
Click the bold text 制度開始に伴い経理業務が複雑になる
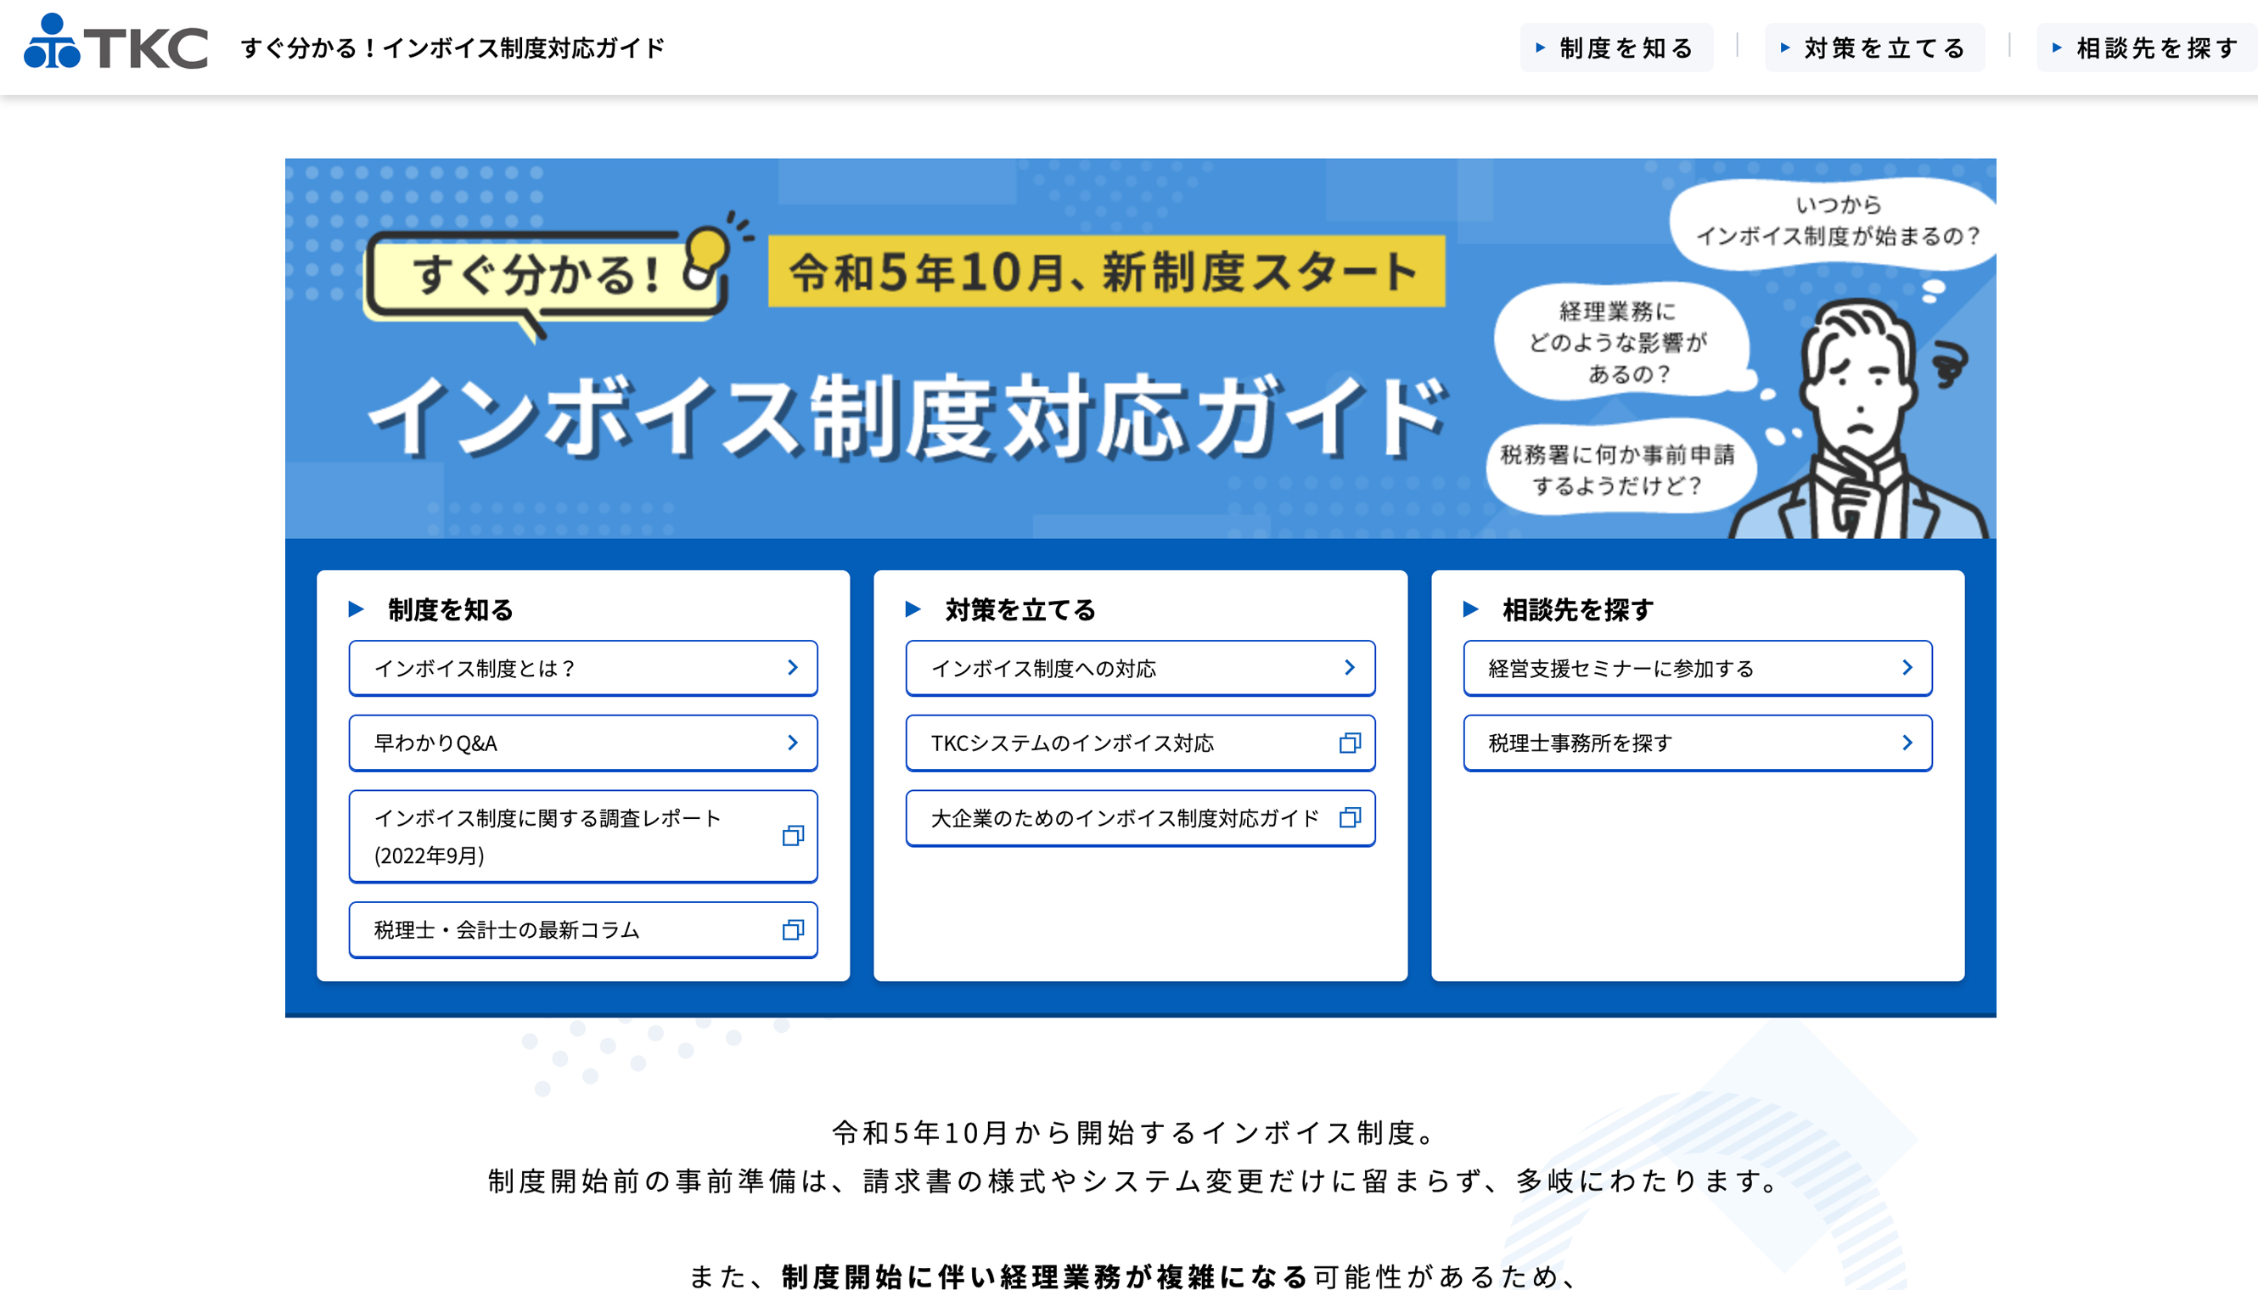(1044, 1276)
